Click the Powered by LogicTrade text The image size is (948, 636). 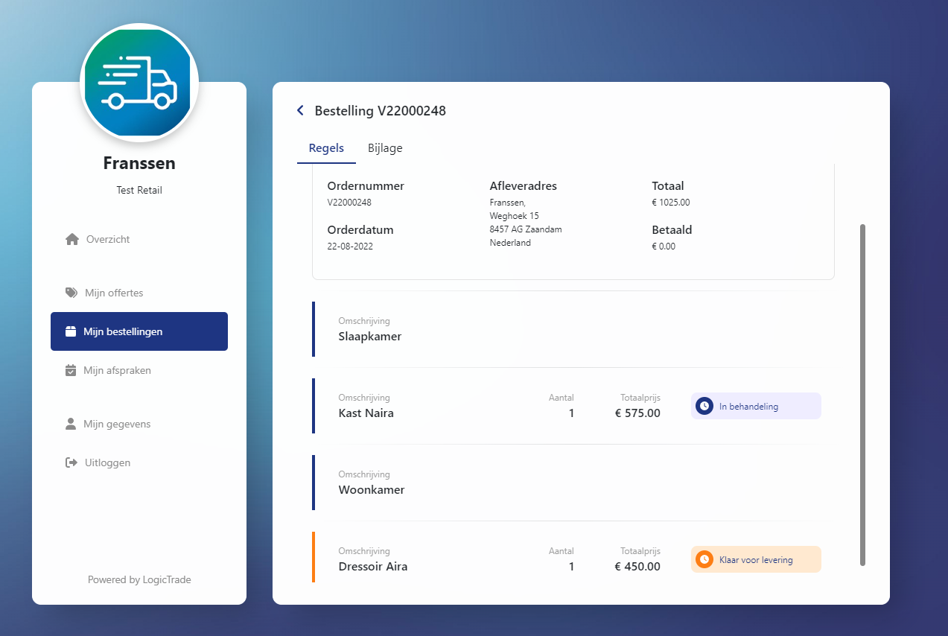(x=139, y=579)
